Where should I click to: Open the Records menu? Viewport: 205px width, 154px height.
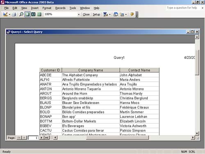pos(60,8)
